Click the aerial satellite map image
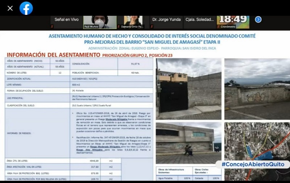This screenshot has height=183, width=290. [x=257, y=151]
